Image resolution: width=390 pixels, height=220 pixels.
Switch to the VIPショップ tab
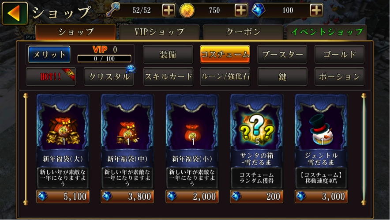pyautogui.click(x=159, y=32)
